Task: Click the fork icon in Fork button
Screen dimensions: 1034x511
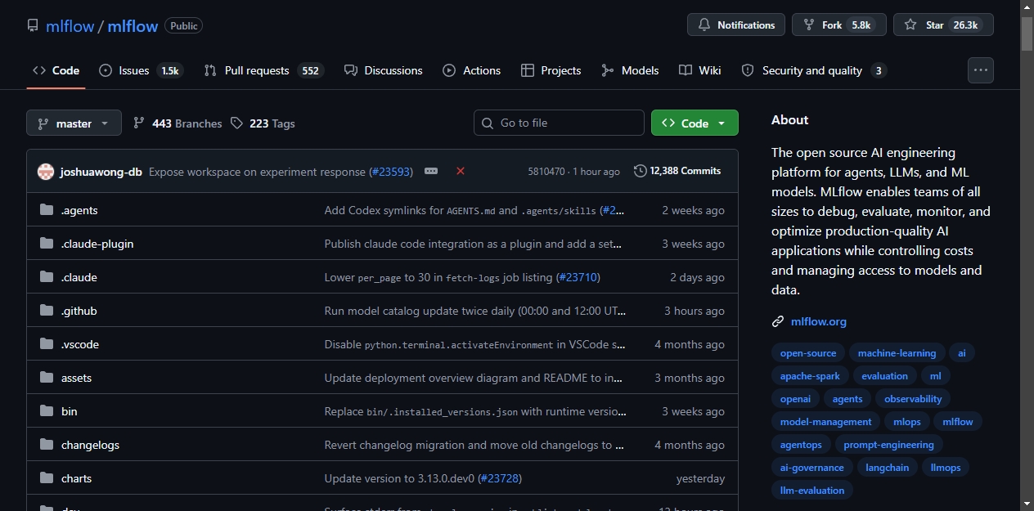Action: (x=809, y=25)
